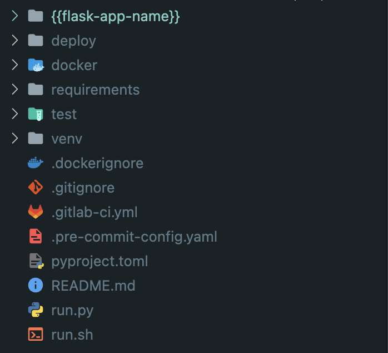388x353 pixels.
Task: Click the red pre-commit config file icon
Action: (x=36, y=237)
